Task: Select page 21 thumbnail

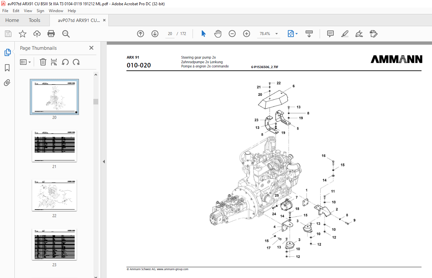Action: (x=54, y=146)
